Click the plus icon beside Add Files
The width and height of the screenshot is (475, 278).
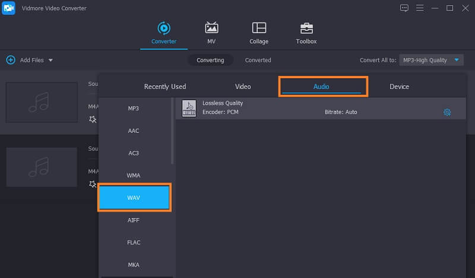11,60
